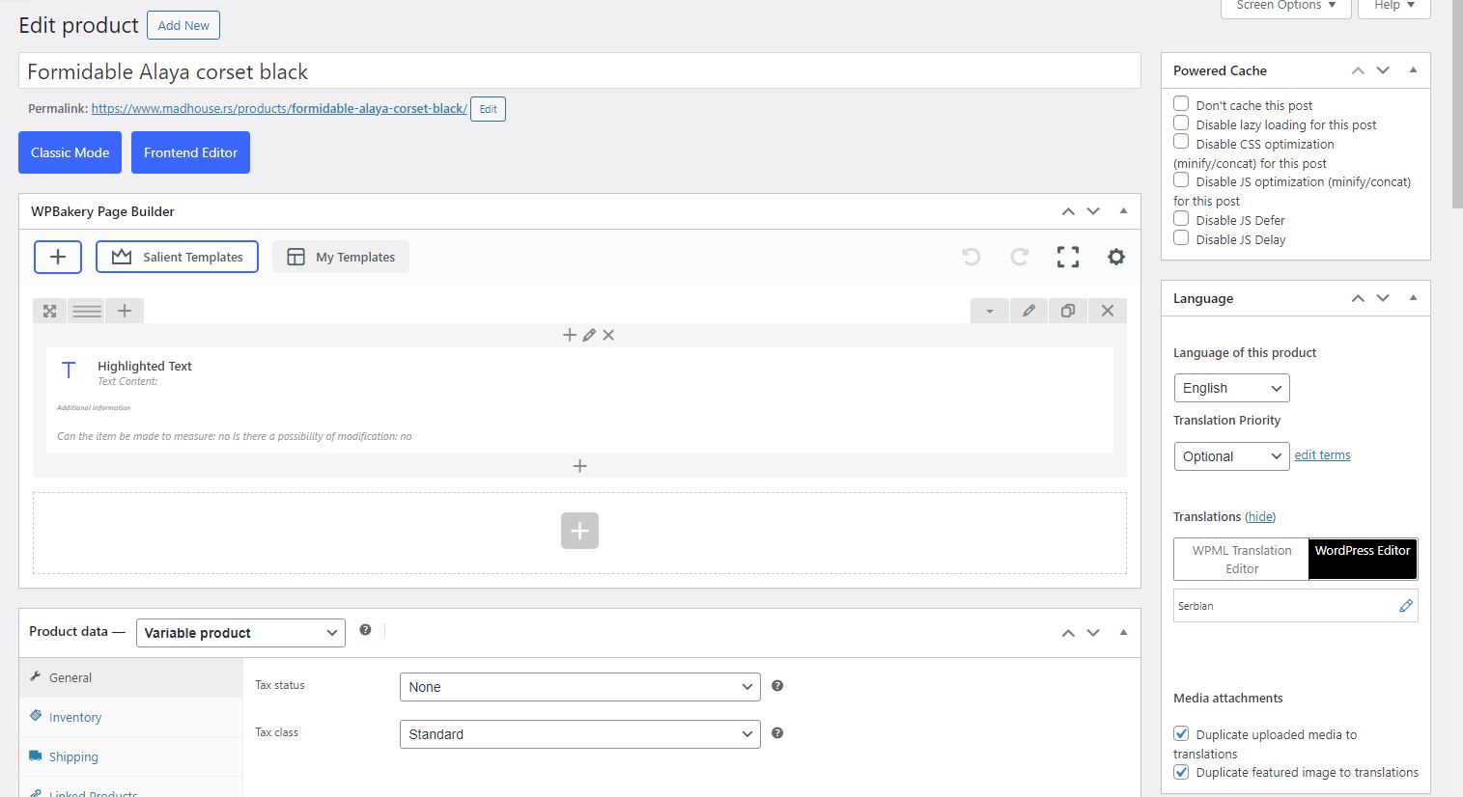Tick the Disable JS Defer checkbox
Viewport: 1463px width, 797px height.
[x=1181, y=218]
